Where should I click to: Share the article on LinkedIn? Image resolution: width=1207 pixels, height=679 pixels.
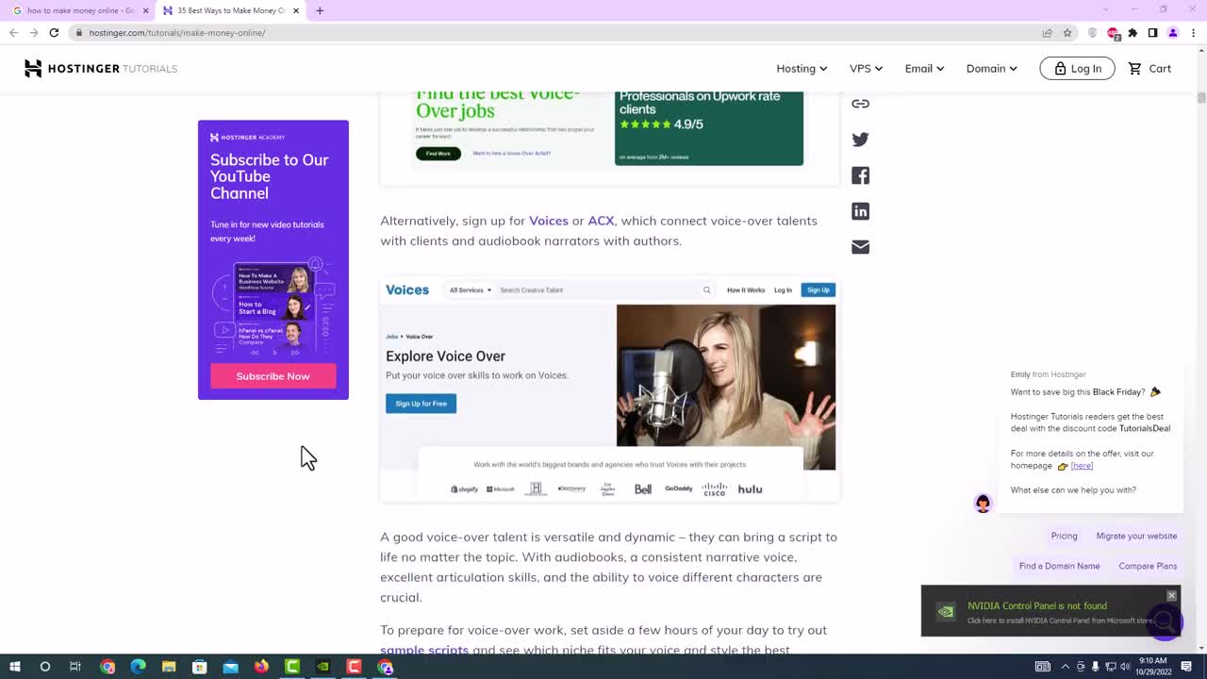(x=860, y=211)
